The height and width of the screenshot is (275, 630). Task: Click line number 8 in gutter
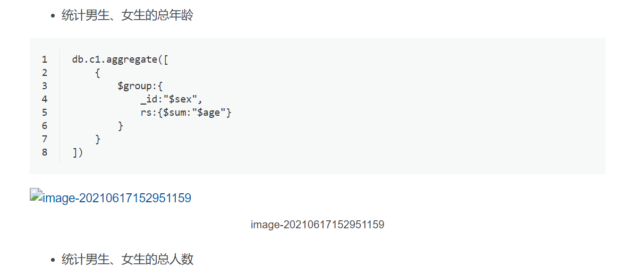pos(45,152)
